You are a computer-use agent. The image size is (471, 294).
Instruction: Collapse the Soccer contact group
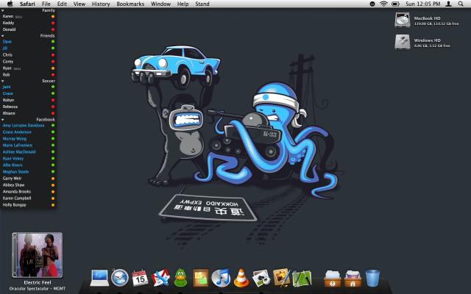pos(3,81)
